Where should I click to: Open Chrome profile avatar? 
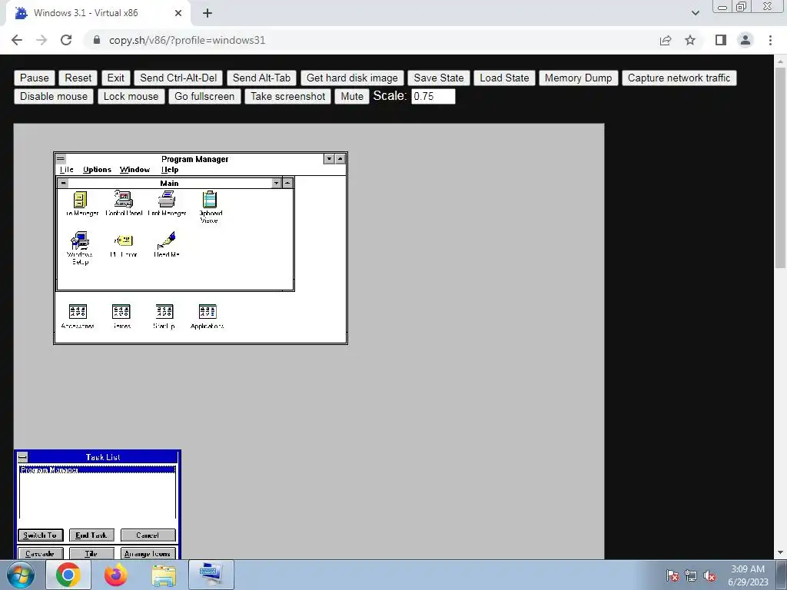point(745,40)
